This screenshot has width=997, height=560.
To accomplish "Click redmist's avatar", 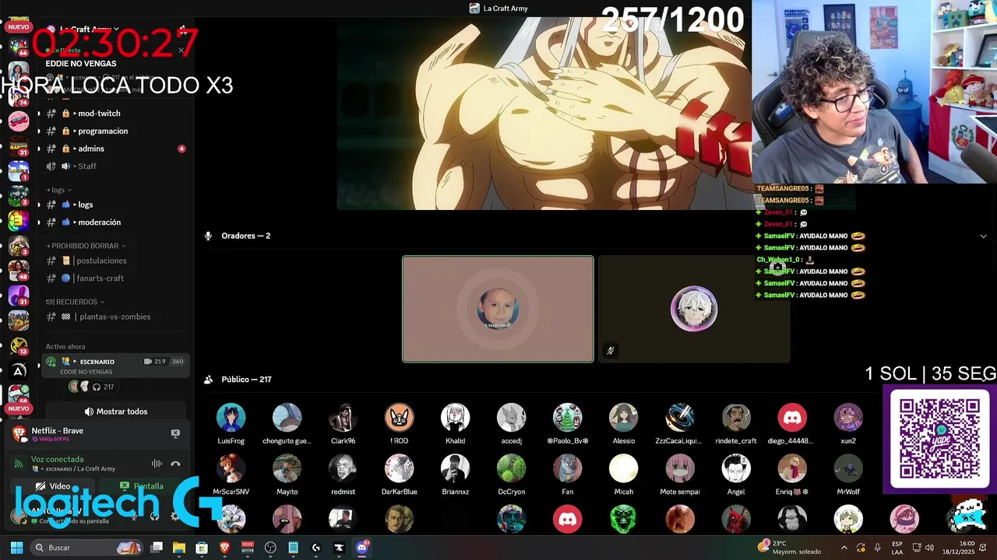I will (x=343, y=469).
